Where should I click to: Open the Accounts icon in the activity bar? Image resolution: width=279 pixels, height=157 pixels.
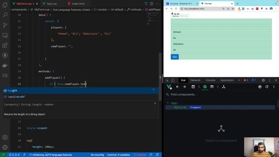coord(5,137)
